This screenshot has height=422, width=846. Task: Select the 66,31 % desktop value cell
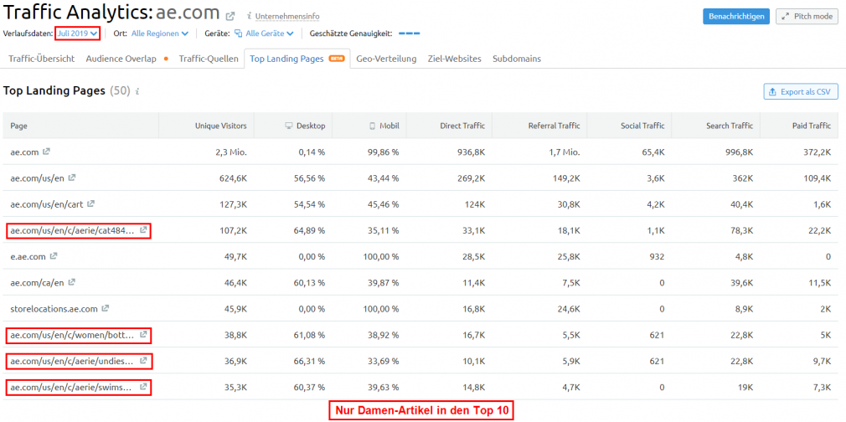[307, 361]
